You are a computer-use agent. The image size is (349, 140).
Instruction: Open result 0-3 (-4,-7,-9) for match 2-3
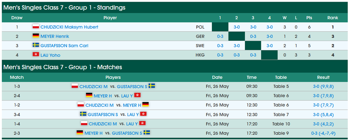click(x=323, y=133)
